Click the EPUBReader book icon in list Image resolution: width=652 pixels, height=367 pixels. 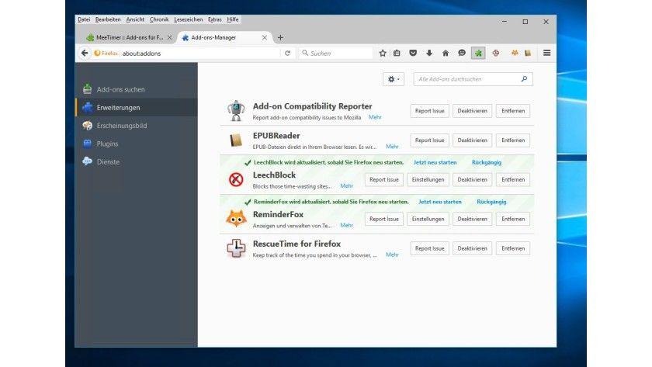tap(236, 140)
